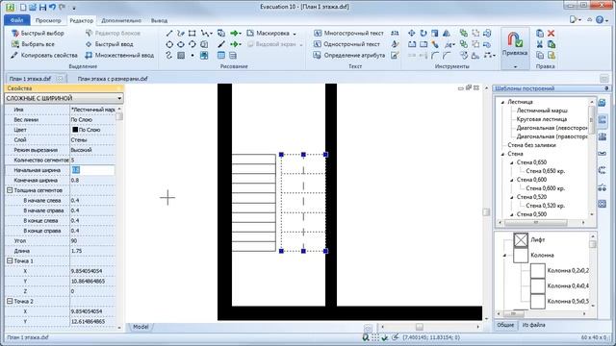Click the undo arrow in quick access
Image resolution: width=616 pixels, height=346 pixels.
(52, 7)
